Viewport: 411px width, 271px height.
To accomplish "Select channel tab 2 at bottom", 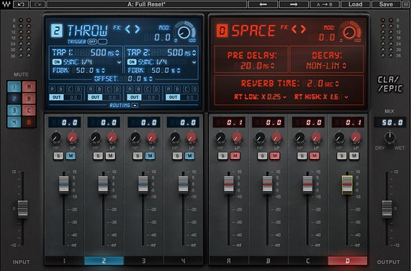I will coord(103,261).
